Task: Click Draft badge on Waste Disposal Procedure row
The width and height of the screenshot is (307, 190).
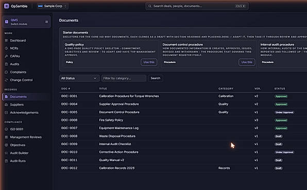Action: pyautogui.click(x=279, y=136)
